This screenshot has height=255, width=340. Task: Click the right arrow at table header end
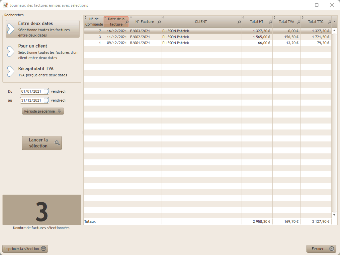click(334, 22)
